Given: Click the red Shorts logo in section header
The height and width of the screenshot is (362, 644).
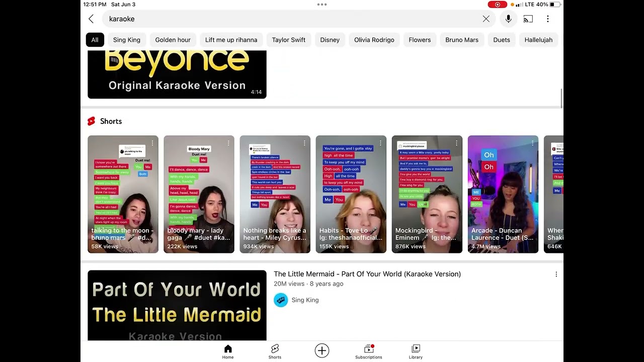Looking at the screenshot, I should click(91, 121).
